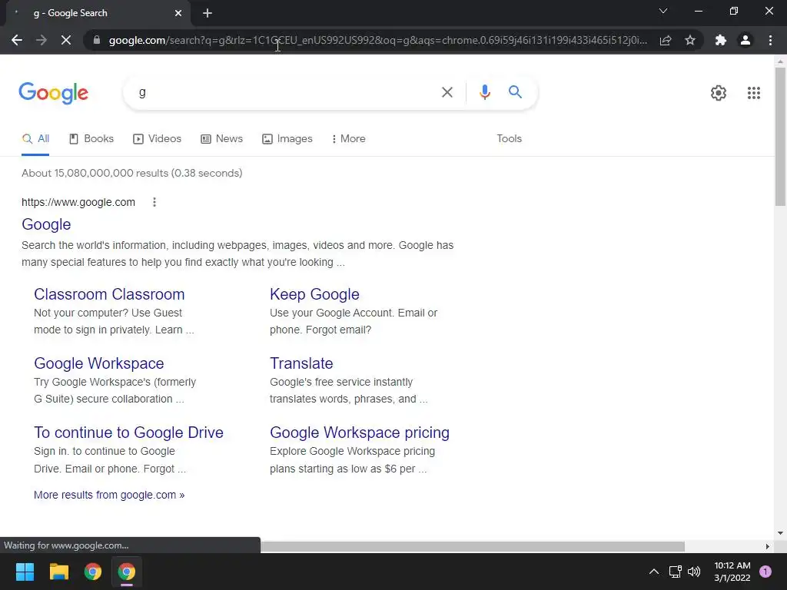
Task: Open the Google Workspace sitelink
Action: pyautogui.click(x=99, y=363)
